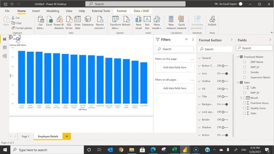The height and width of the screenshot is (154, 274).
Task: Switch to Page 1 tab
Action: 25,136
